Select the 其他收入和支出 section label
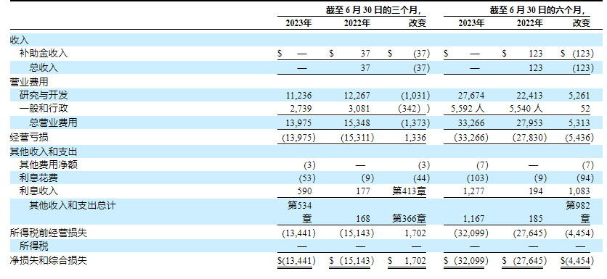This screenshot has width=607, height=279. click(x=44, y=151)
